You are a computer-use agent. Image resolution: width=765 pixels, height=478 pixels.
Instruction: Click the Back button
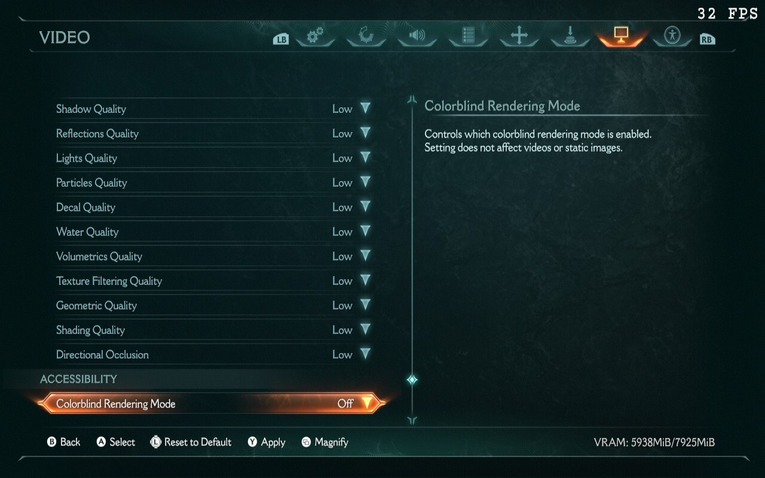point(63,442)
